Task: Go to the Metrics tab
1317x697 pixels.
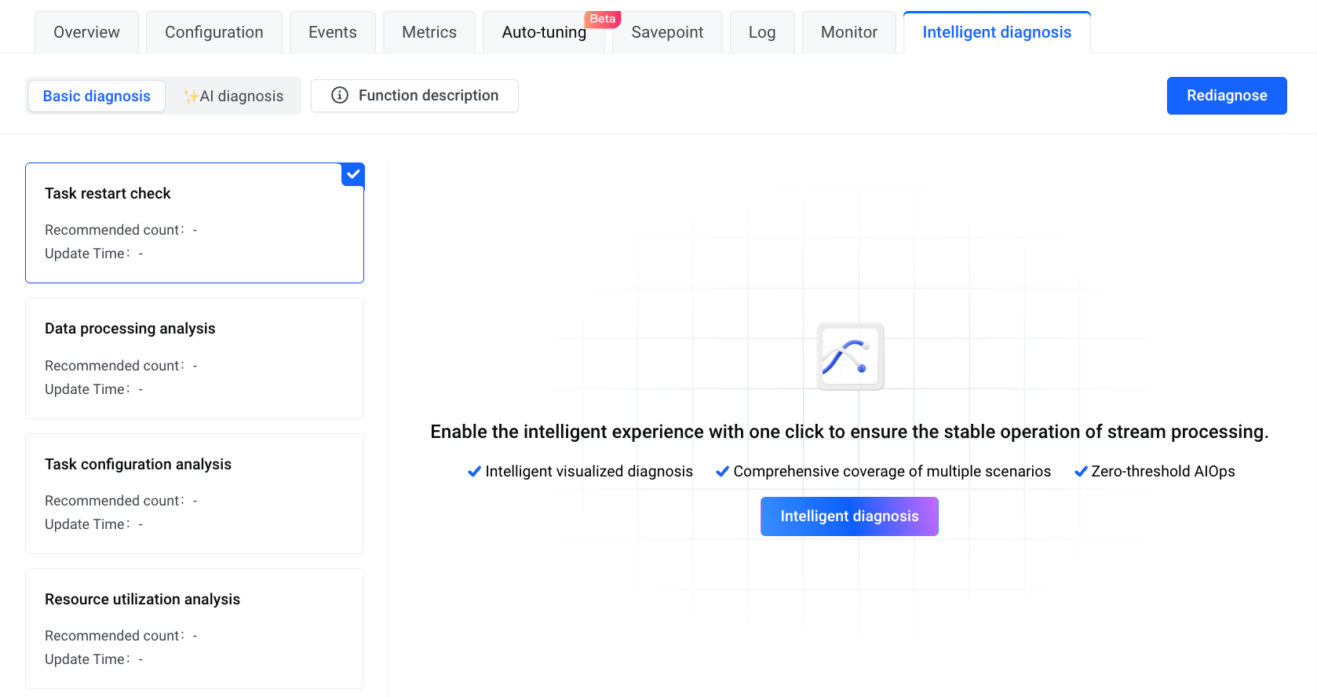Action: click(x=429, y=32)
